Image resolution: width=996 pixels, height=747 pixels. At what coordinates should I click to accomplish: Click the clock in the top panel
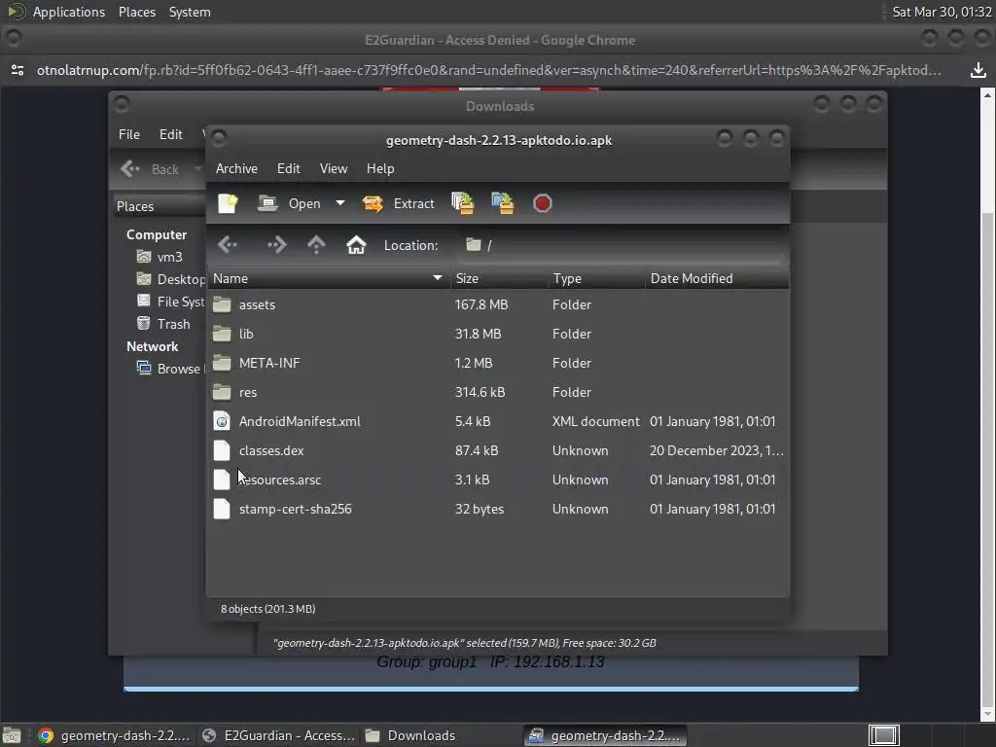tap(942, 12)
